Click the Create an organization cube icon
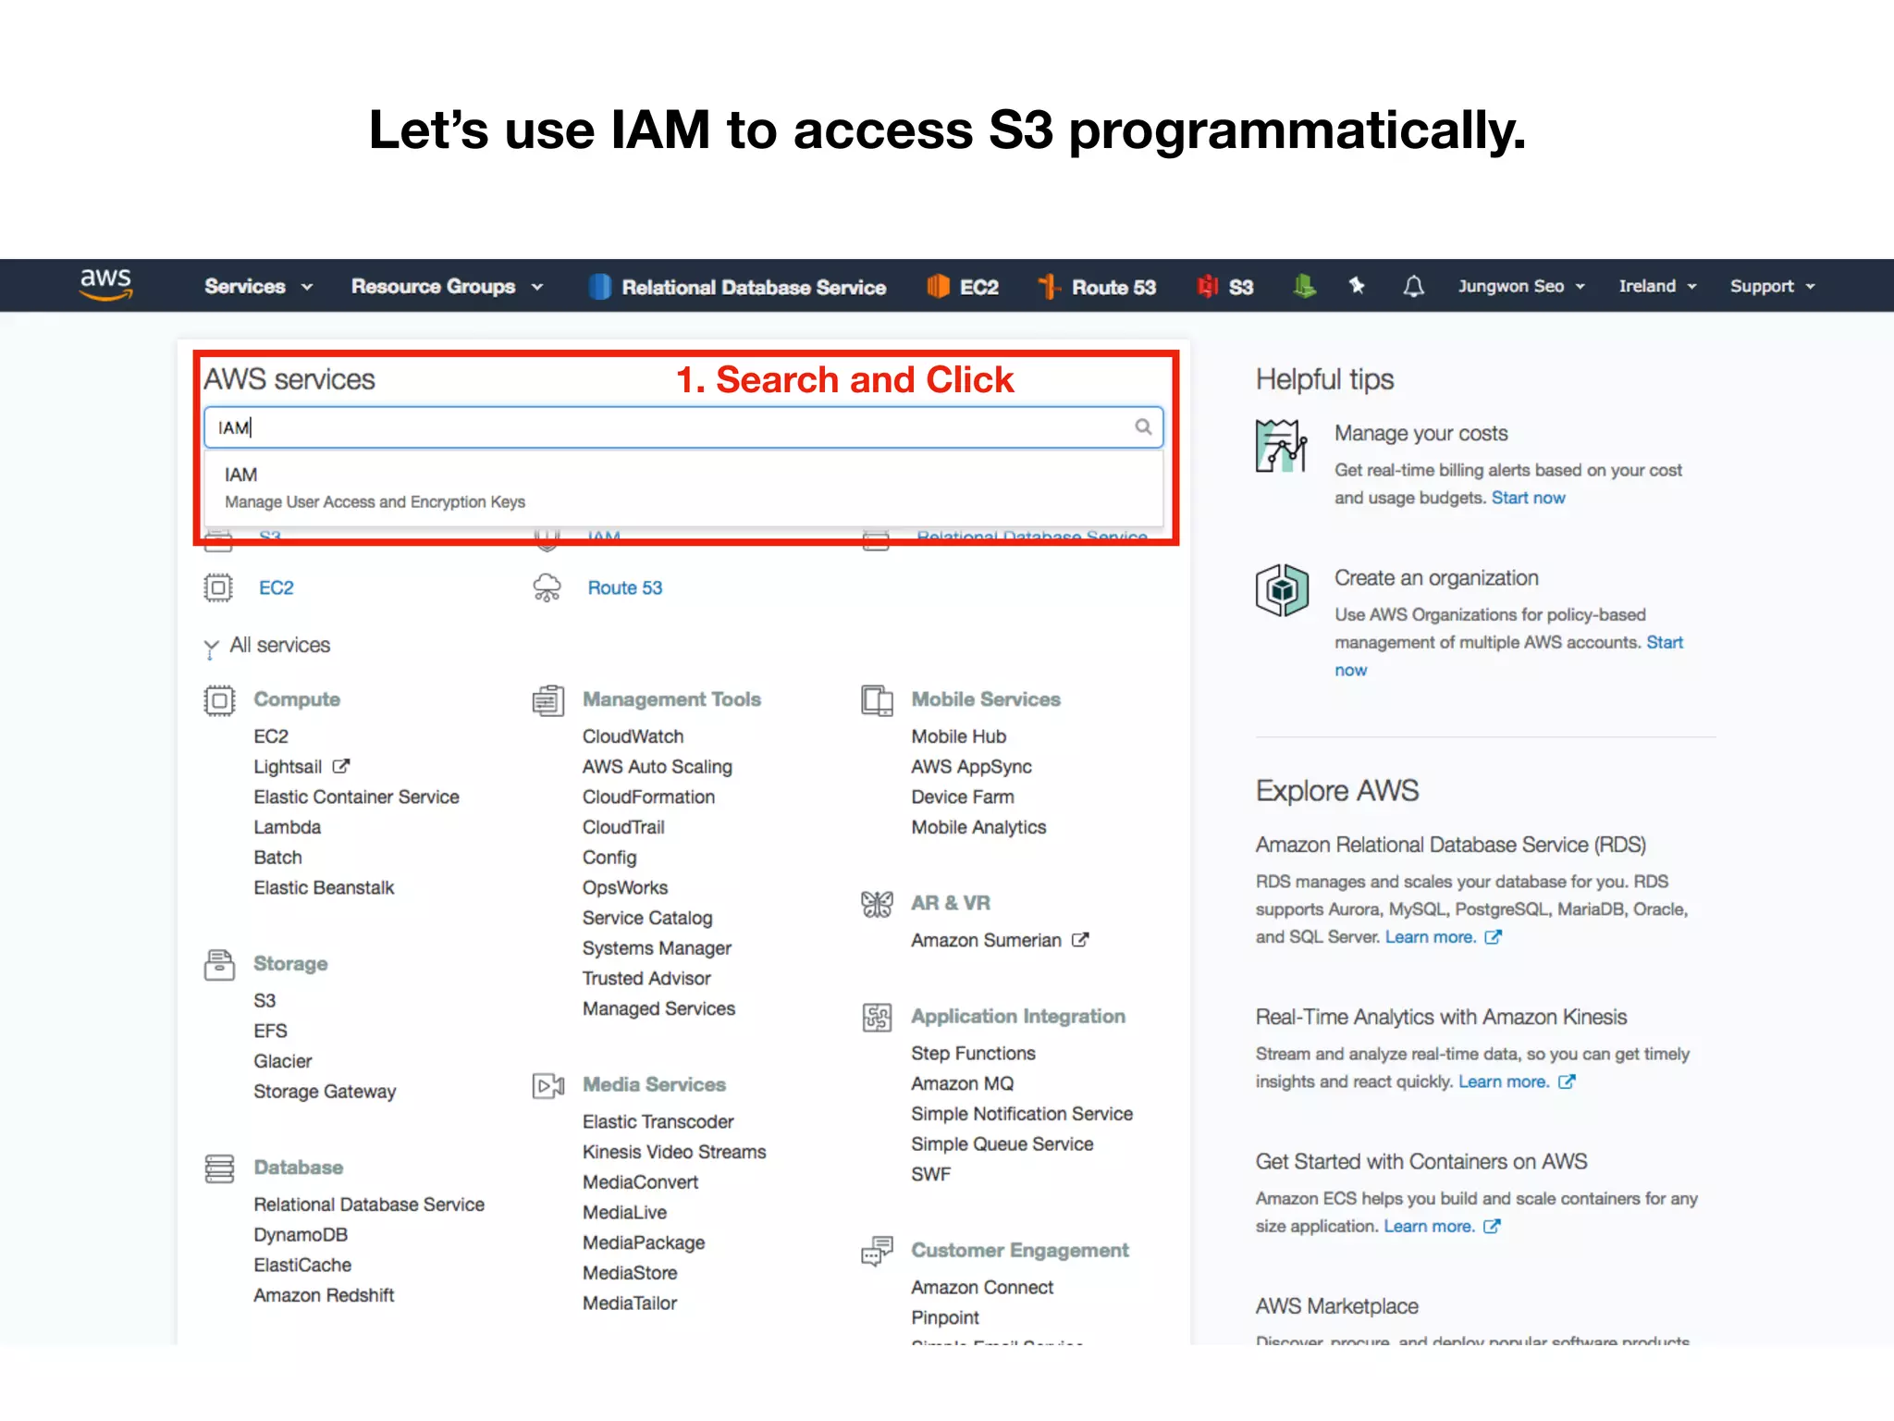The width and height of the screenshot is (1894, 1421). pos(1282,590)
